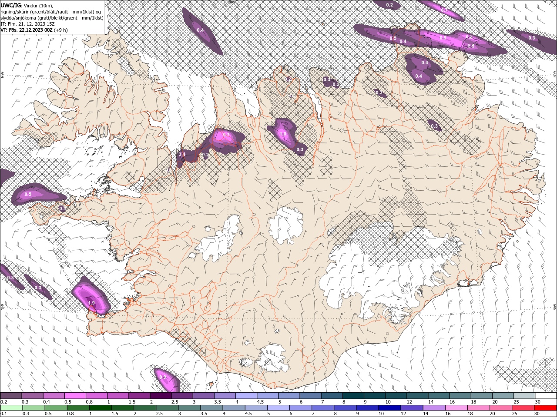557x417 pixels.
Task: Click the lower legend red swatch at 30
Action: [x=546, y=408]
